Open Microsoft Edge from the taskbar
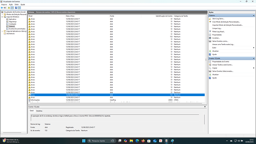The width and height of the screenshot is (256, 144). (x=137, y=141)
